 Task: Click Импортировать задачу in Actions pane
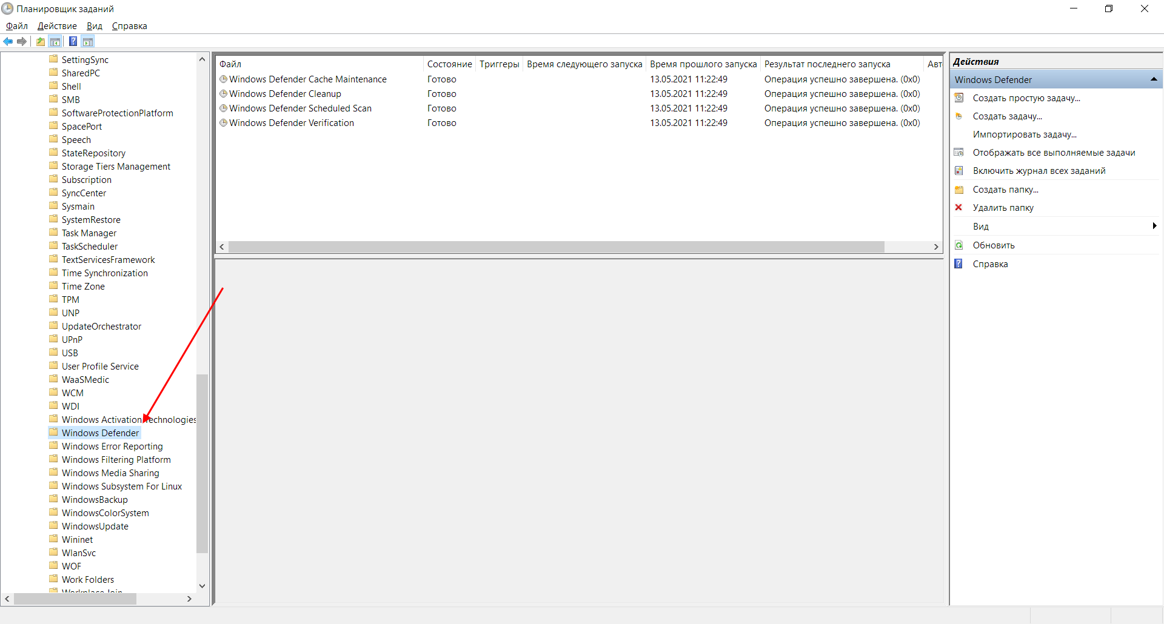point(1025,134)
